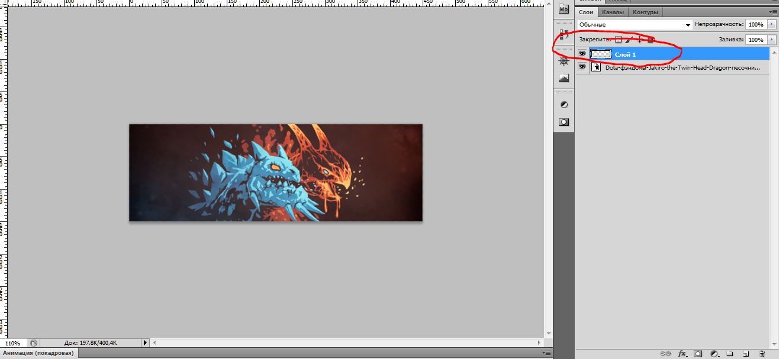The image size is (779, 359).
Task: Click the Непрозрачность value field
Action: pyautogui.click(x=755, y=25)
